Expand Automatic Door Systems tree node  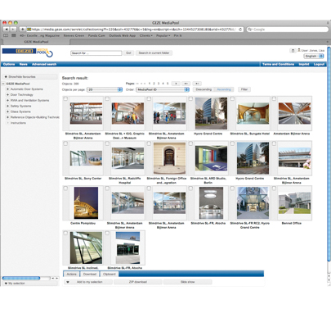[x=7, y=89]
